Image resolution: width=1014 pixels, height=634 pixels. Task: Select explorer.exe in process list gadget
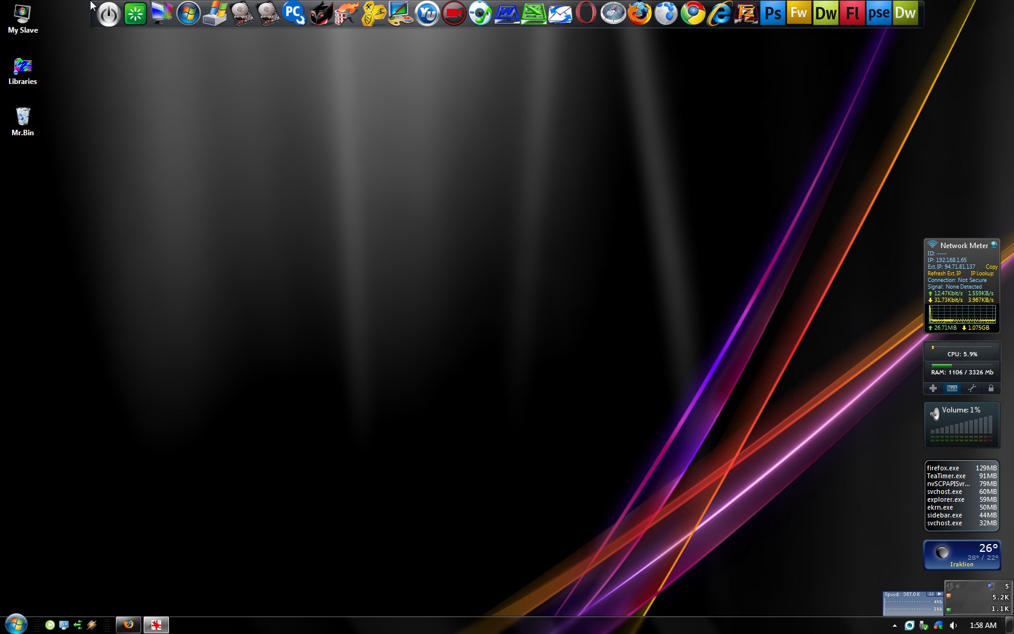(x=961, y=499)
